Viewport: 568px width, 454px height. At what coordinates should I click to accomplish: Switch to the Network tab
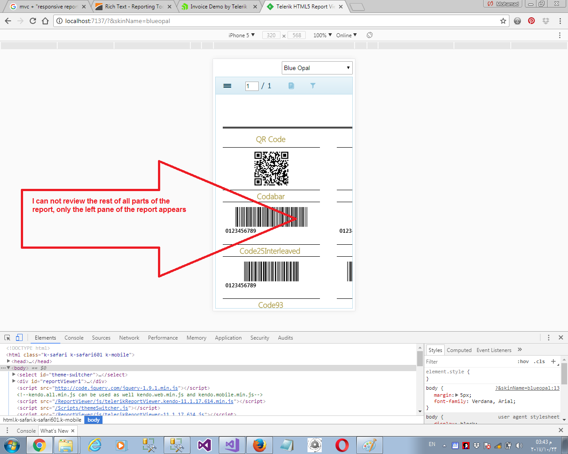pyautogui.click(x=129, y=337)
